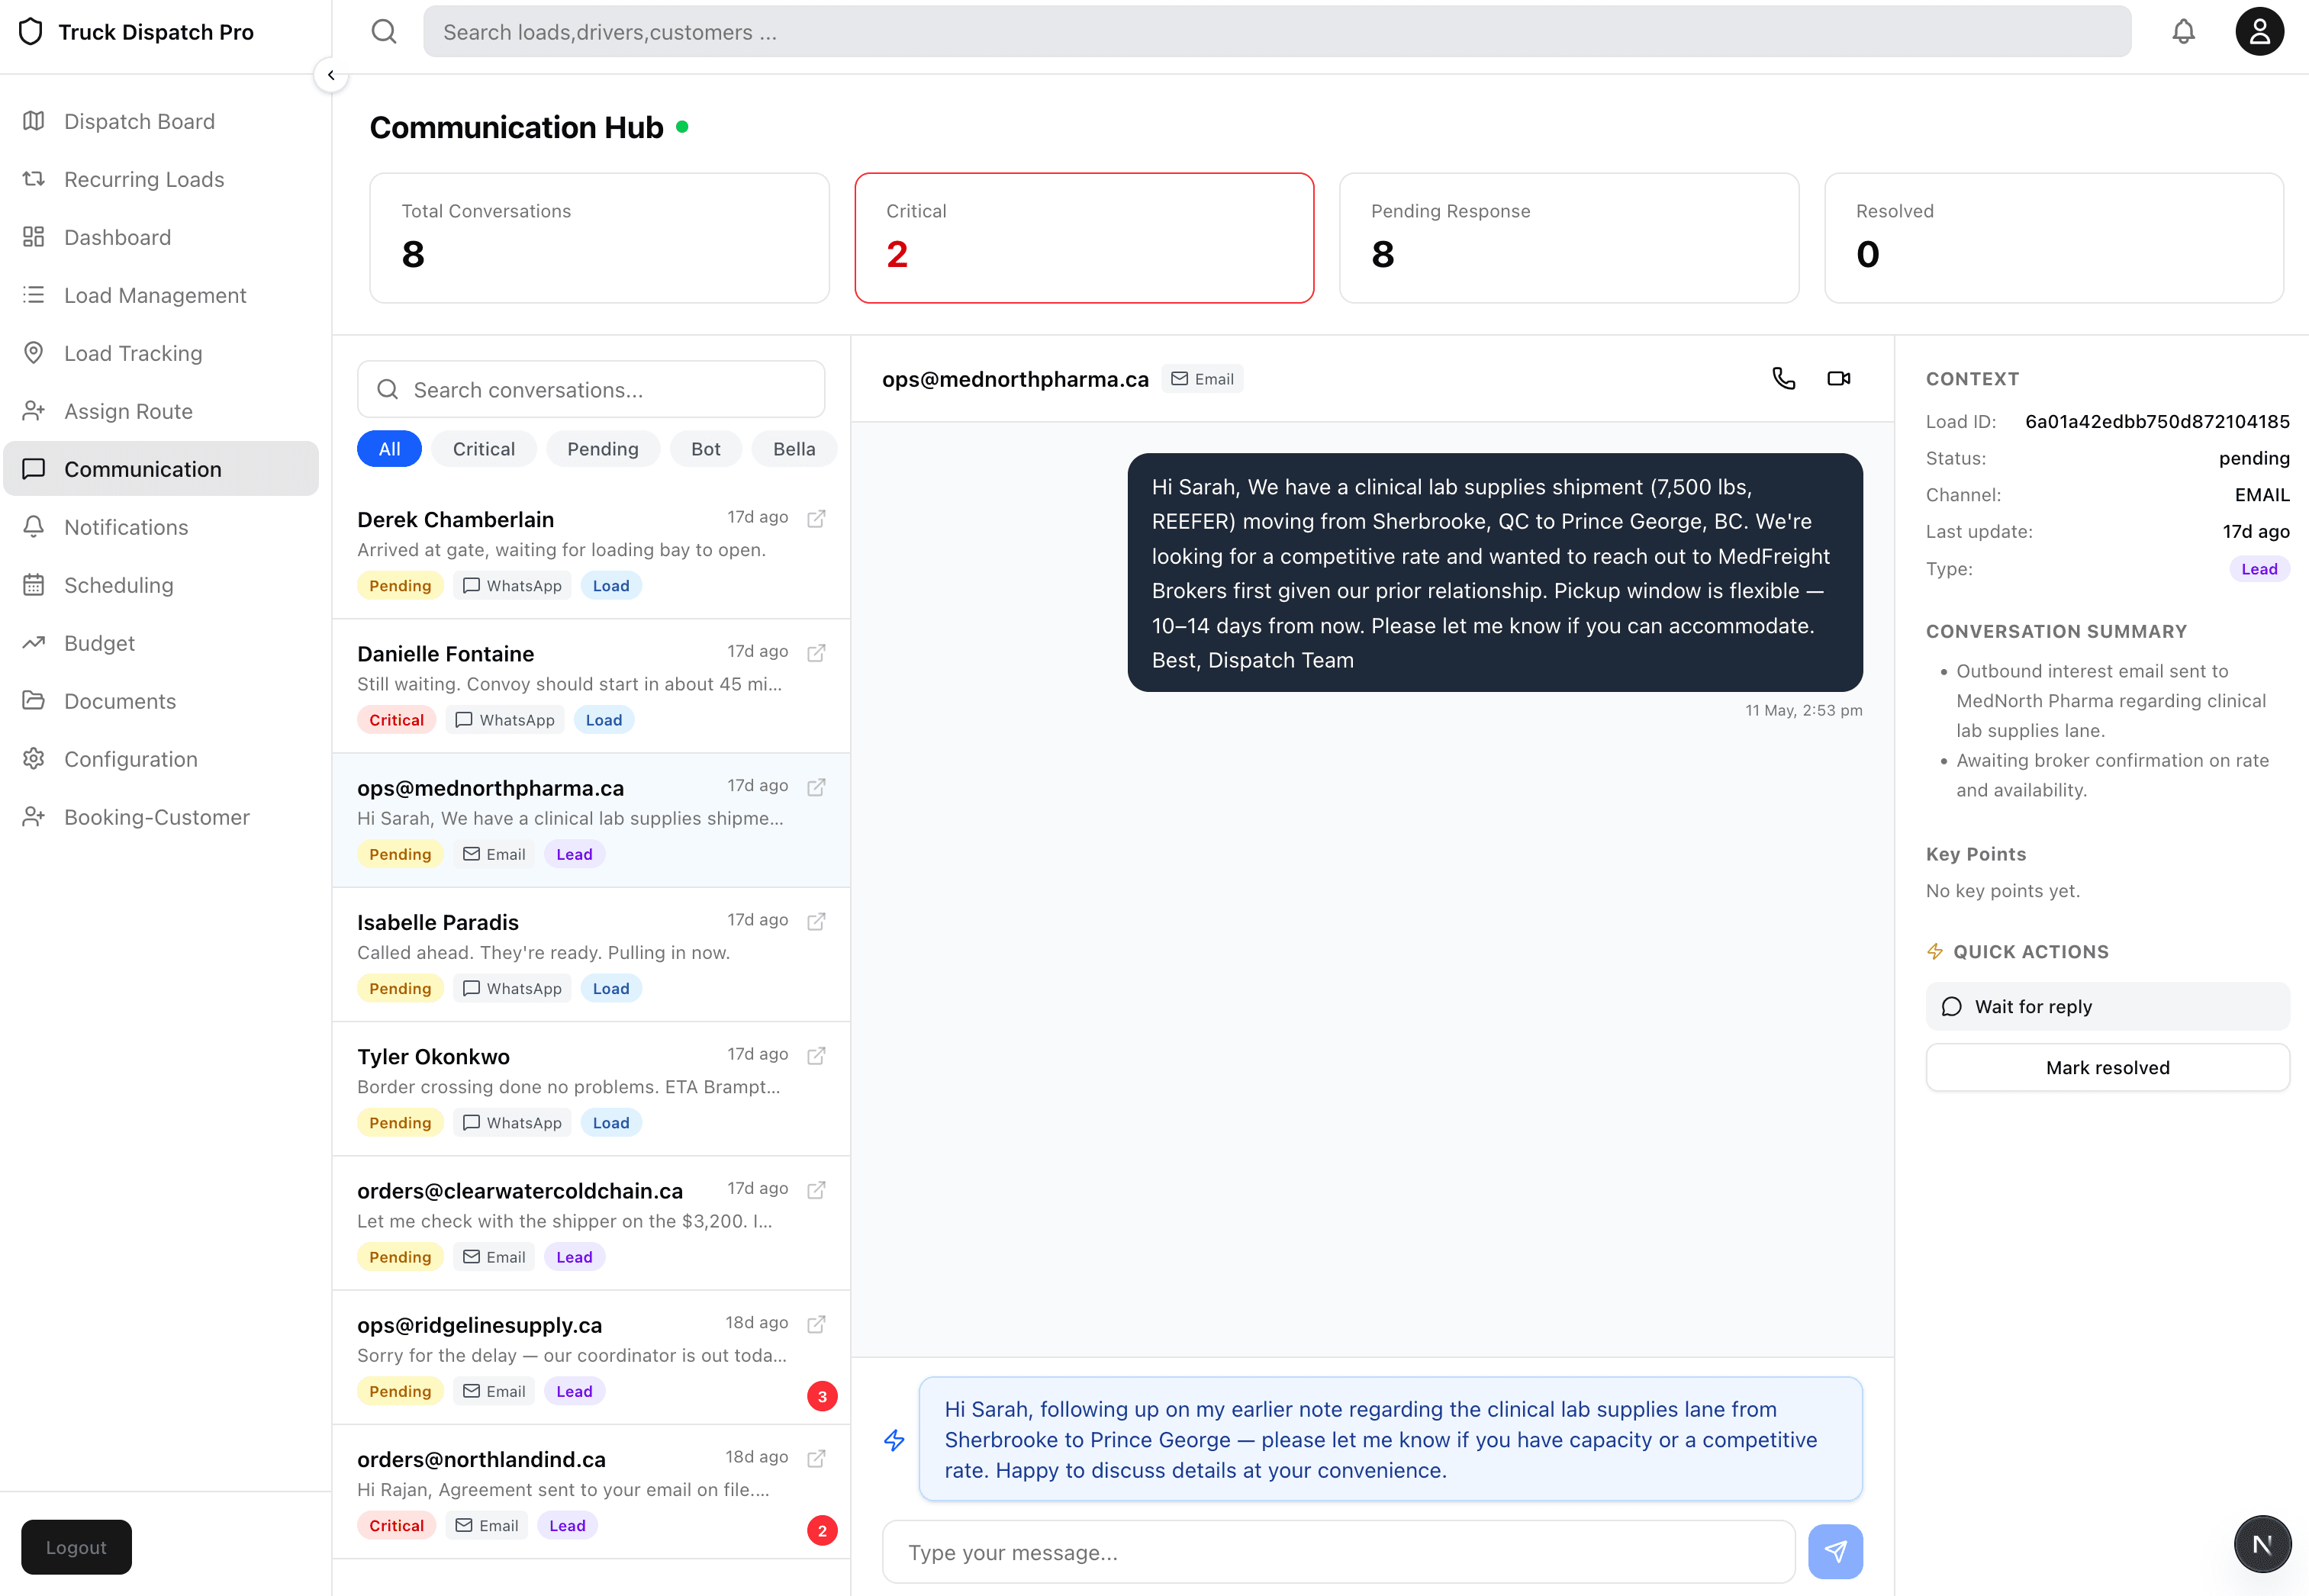Open the notifications bell in the header
This screenshot has width=2309, height=1596.
[2183, 32]
